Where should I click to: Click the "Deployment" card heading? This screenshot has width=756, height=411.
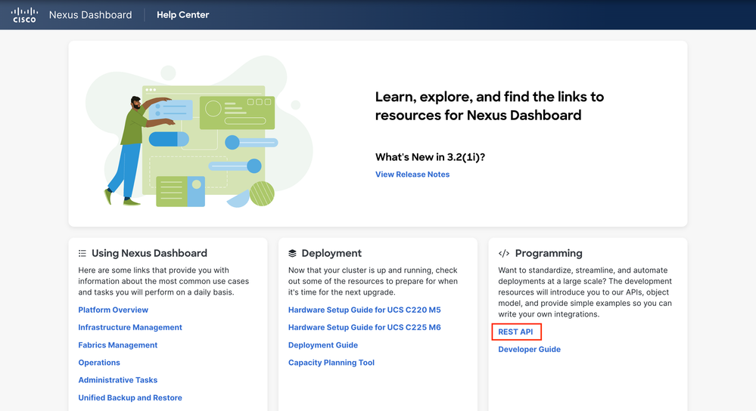click(x=331, y=253)
